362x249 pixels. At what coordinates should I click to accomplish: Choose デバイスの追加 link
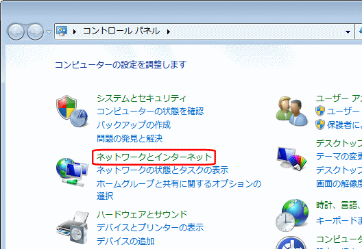click(x=125, y=241)
